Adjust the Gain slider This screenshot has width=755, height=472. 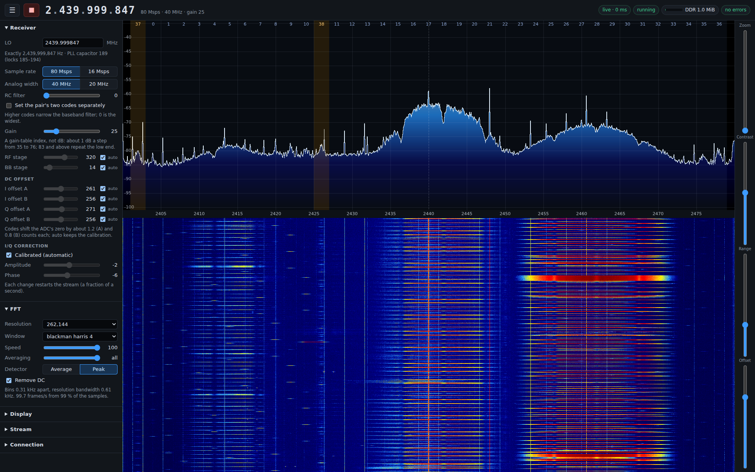72,131
